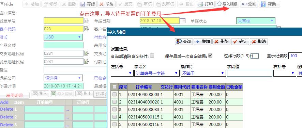Open the 字段名 dropdown showing 订单编号---字符
This screenshot has height=128, width=302.
pyautogui.click(x=157, y=73)
